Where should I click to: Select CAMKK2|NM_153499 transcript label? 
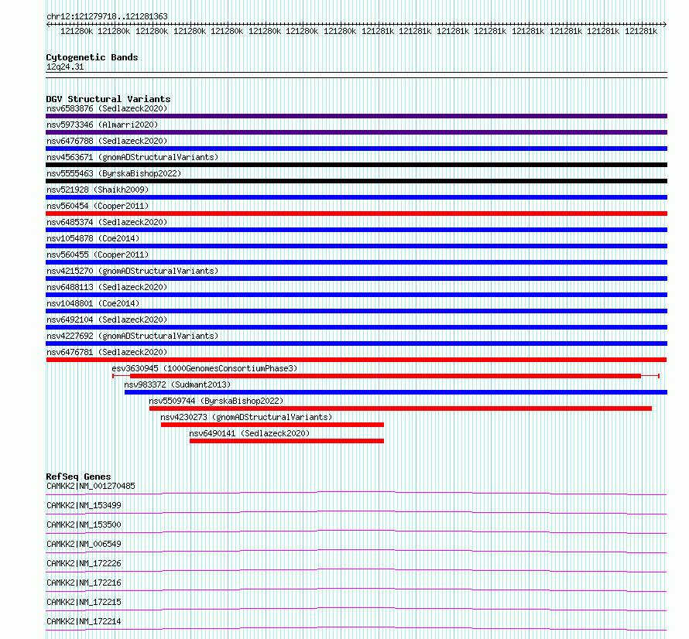[x=84, y=505]
